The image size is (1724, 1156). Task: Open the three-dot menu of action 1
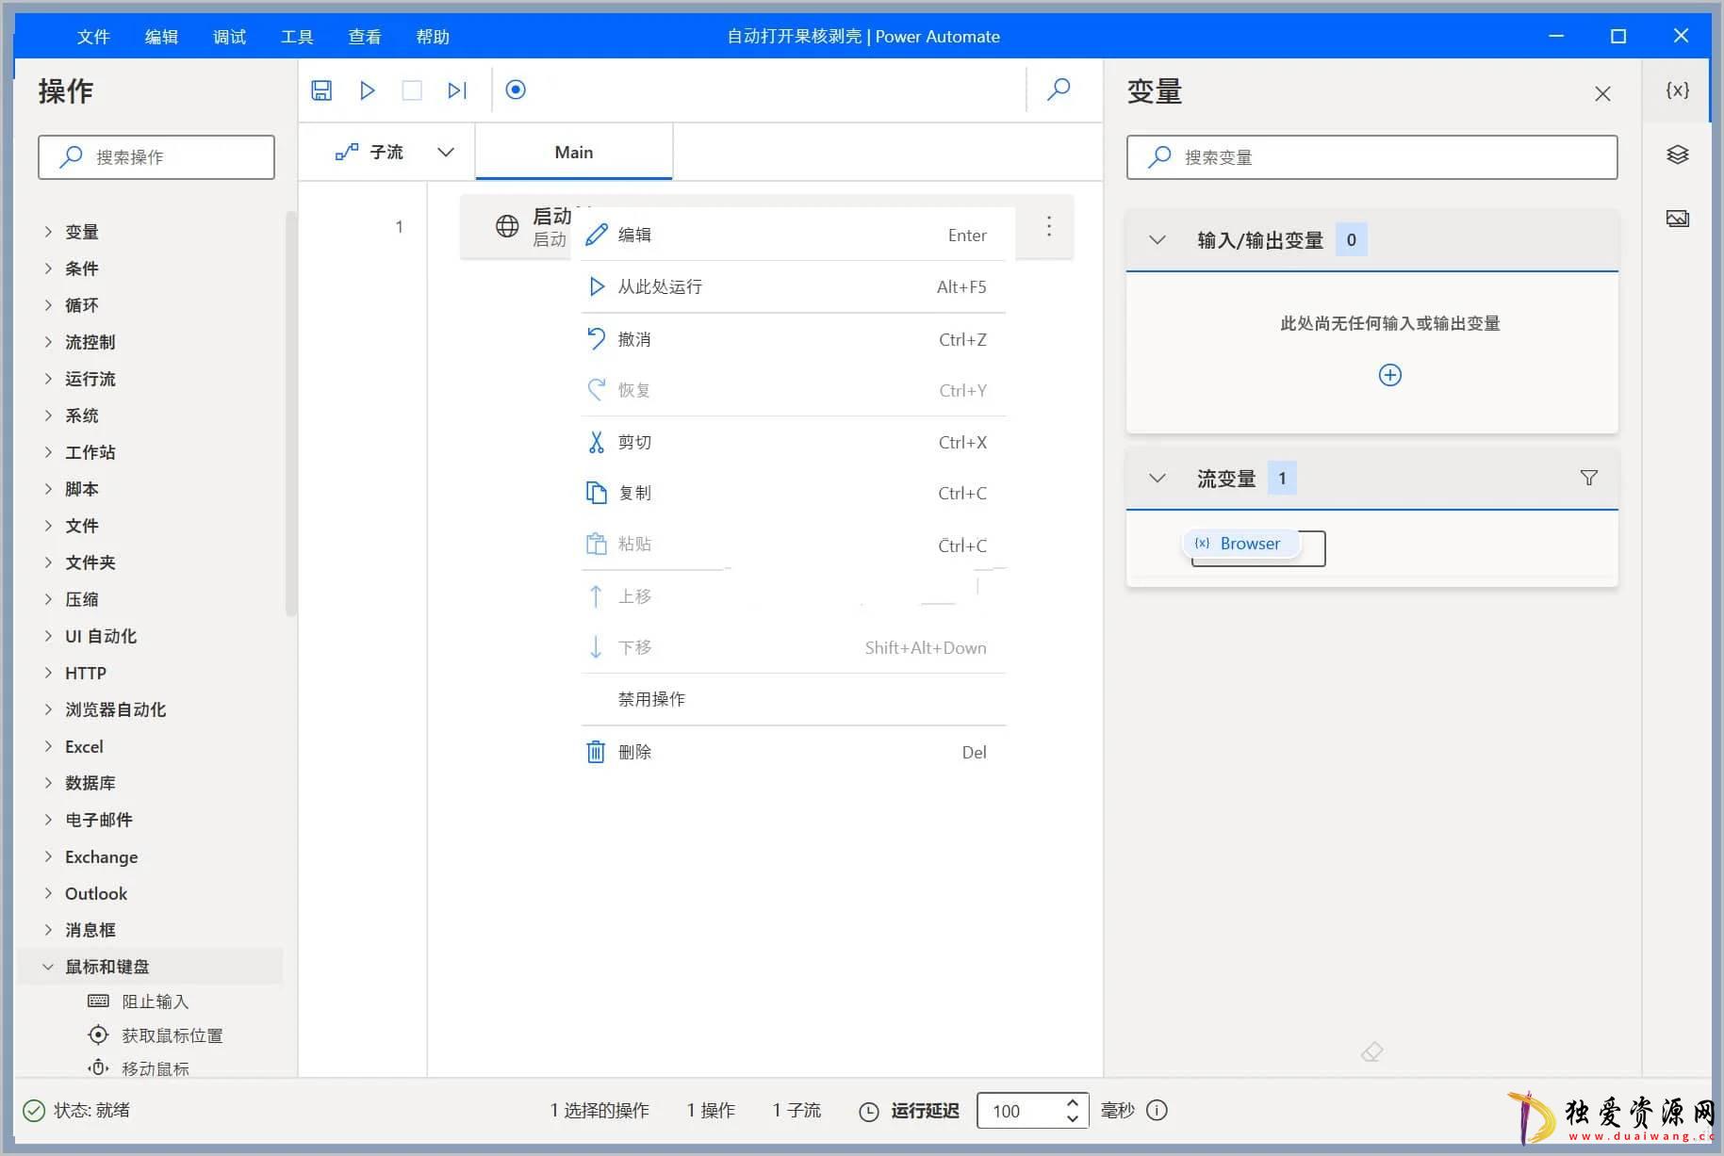coord(1048,226)
